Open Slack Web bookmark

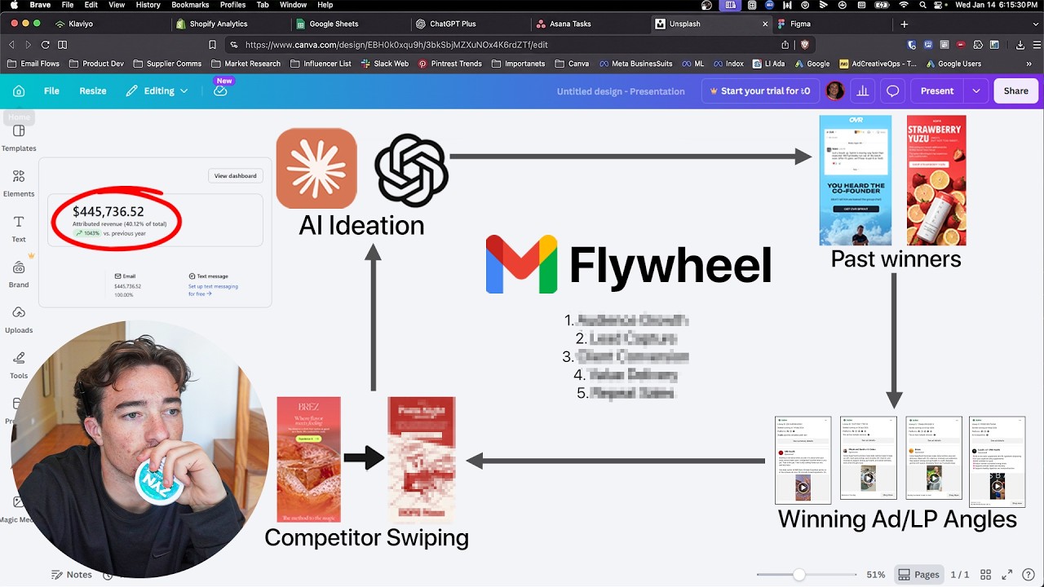tap(385, 64)
